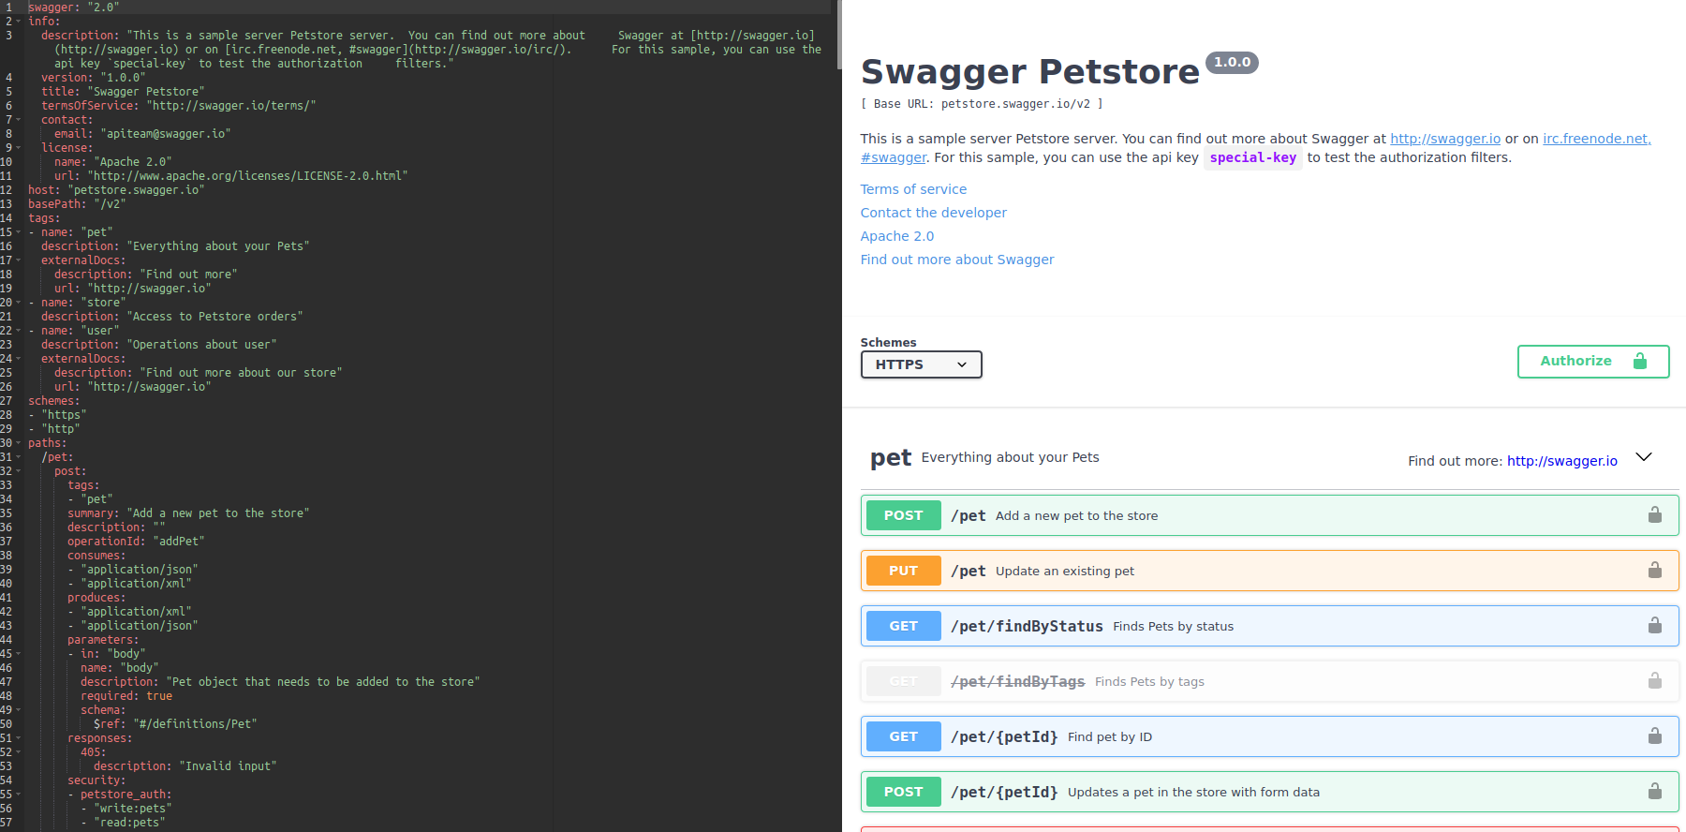Fold the body parameter block at line 45
Screen dimensions: 1686x832
coord(19,654)
